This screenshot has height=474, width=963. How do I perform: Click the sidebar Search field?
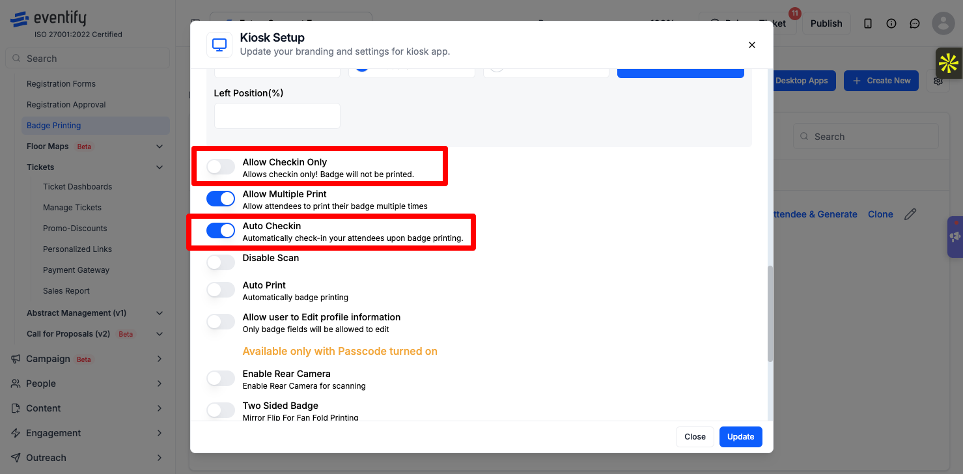tap(87, 58)
